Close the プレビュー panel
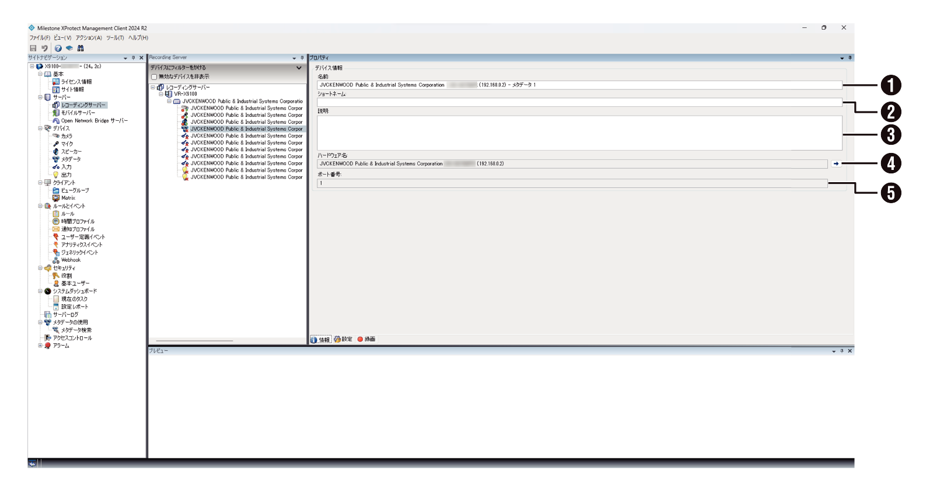This screenshot has height=491, width=930. click(850, 351)
